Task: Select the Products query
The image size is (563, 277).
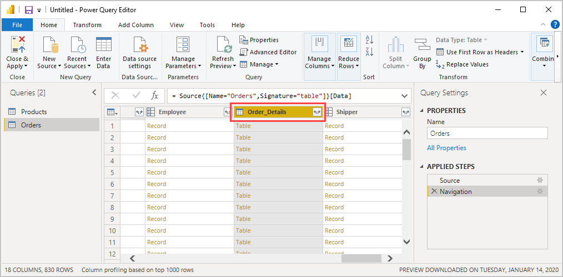Action: pos(52,112)
